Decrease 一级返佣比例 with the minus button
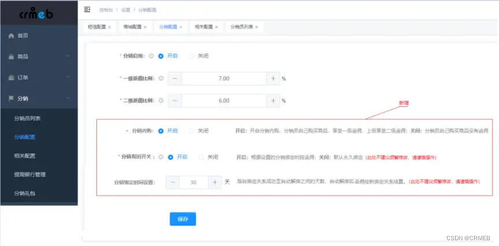 pos(175,79)
